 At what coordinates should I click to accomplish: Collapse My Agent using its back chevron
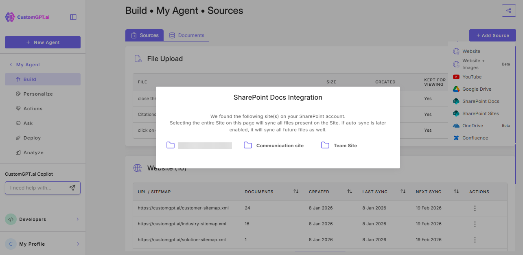[11, 64]
